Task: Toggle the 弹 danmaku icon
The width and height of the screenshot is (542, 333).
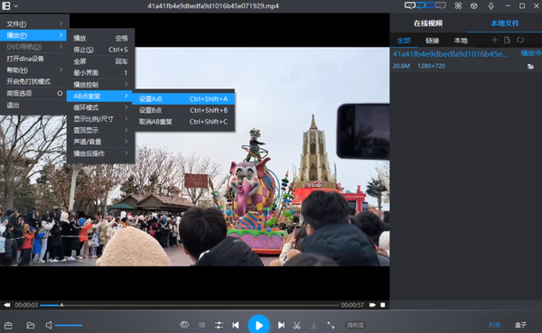Action: click(201, 326)
